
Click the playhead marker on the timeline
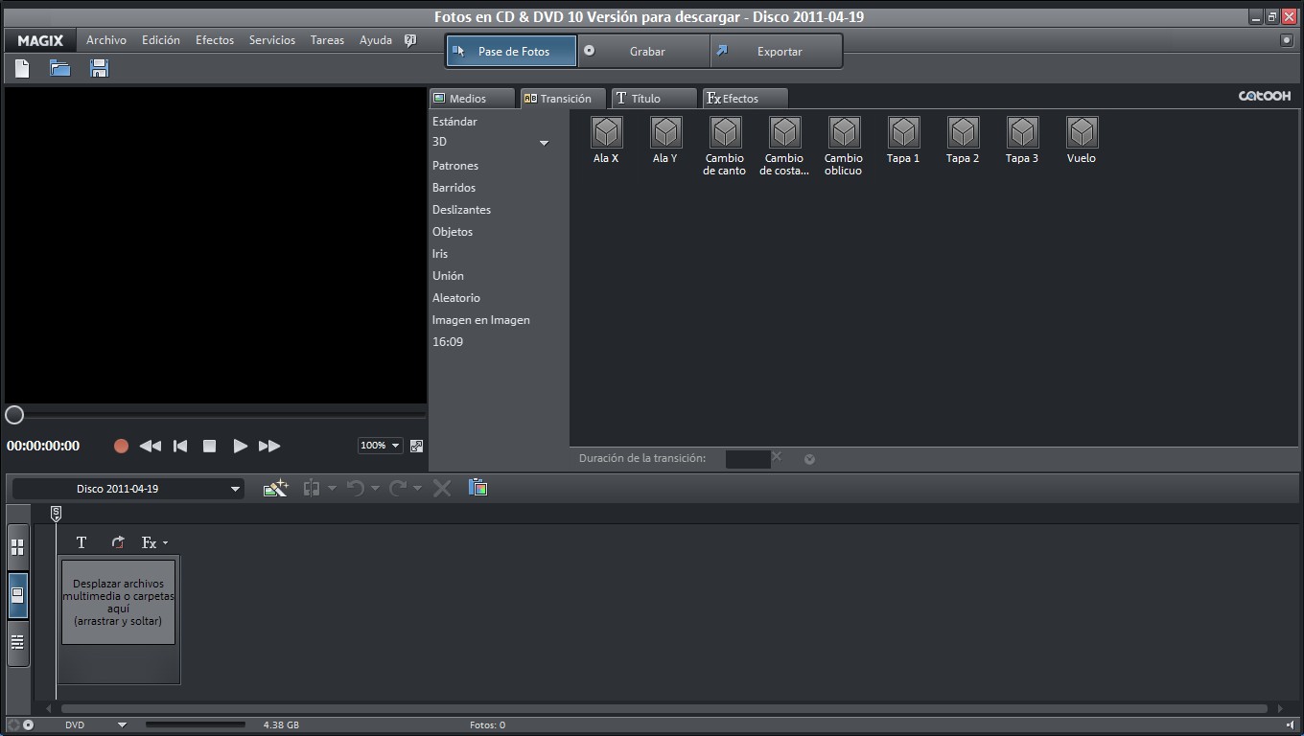(56, 515)
